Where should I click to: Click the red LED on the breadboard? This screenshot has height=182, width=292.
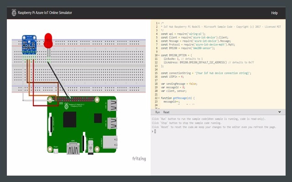[49, 40]
